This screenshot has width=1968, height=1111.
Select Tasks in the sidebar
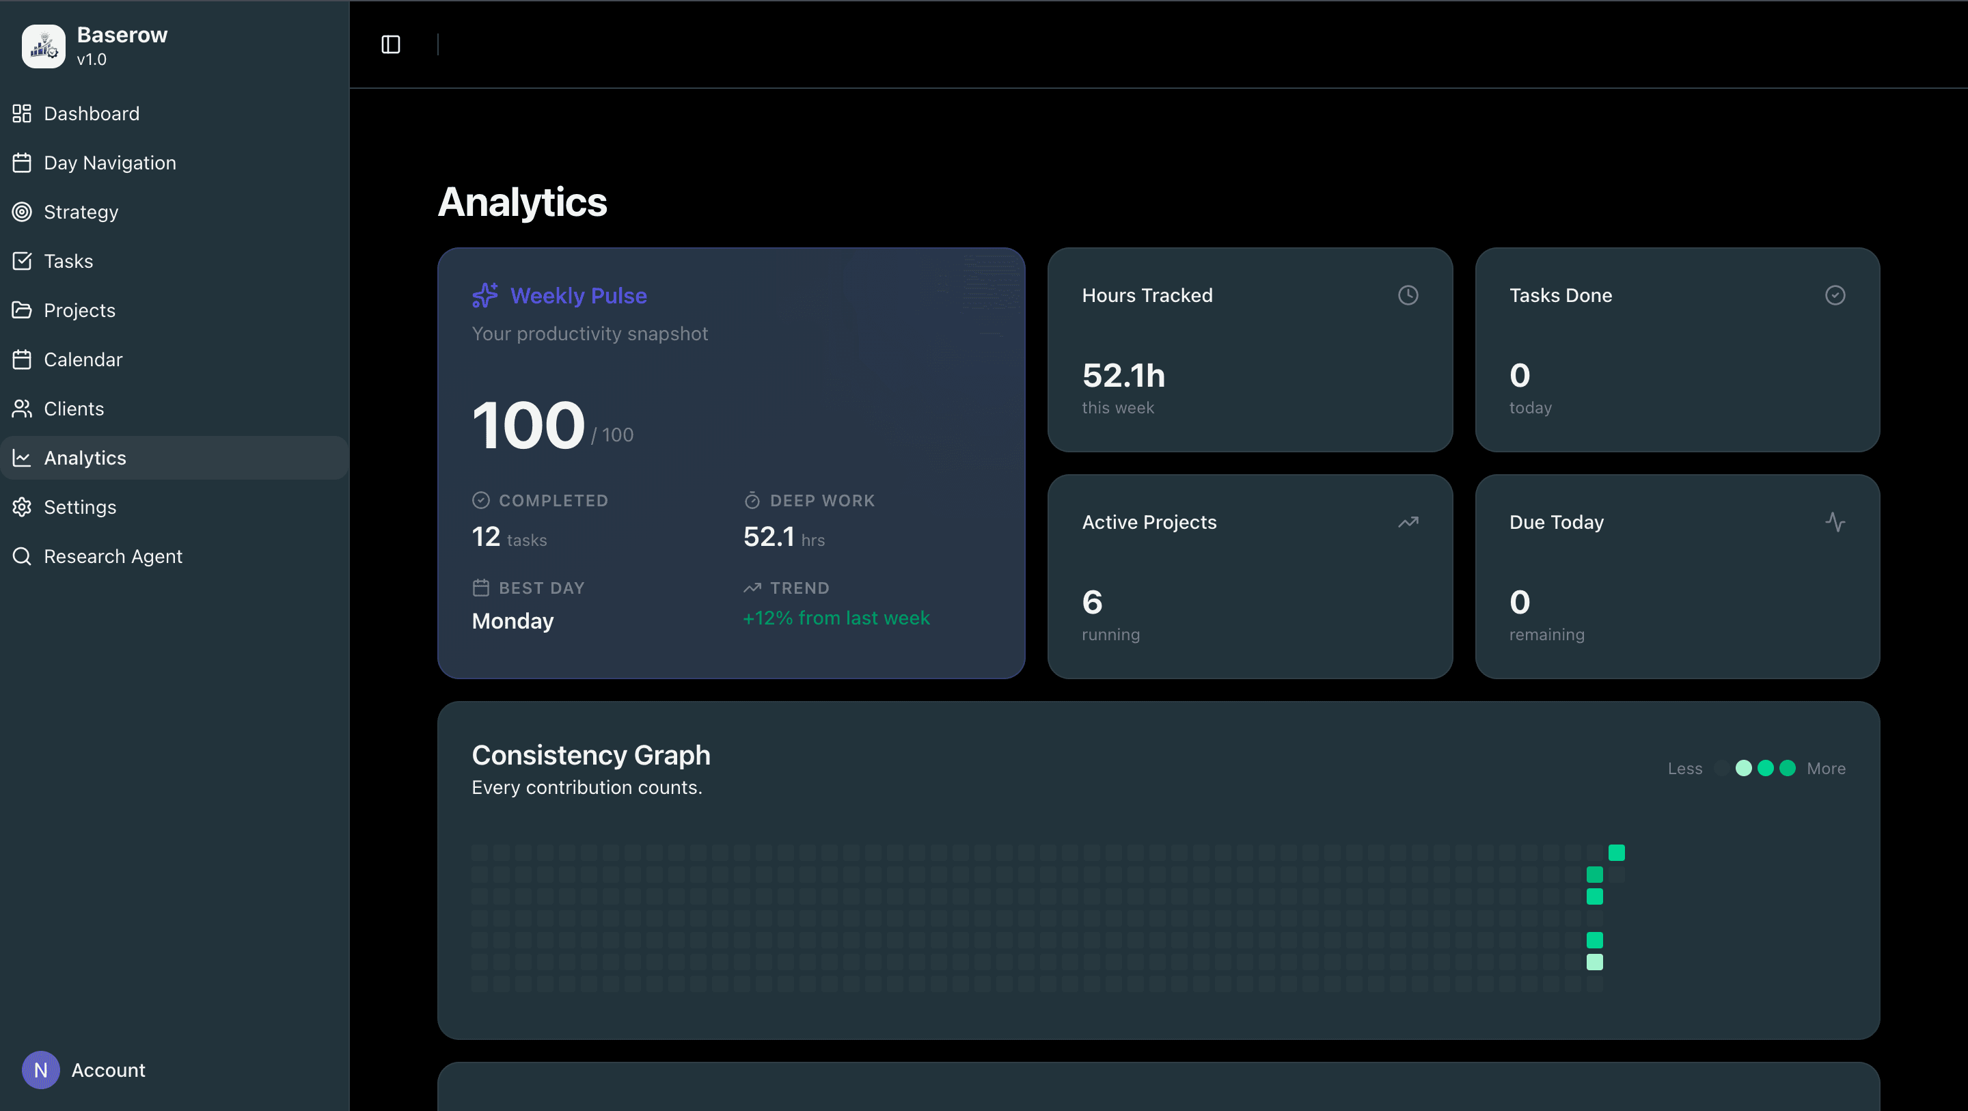click(x=68, y=261)
